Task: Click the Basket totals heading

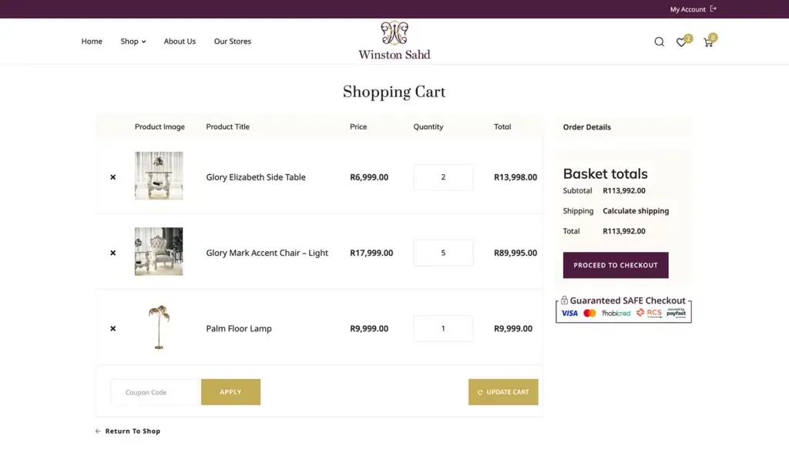Action: pyautogui.click(x=605, y=173)
